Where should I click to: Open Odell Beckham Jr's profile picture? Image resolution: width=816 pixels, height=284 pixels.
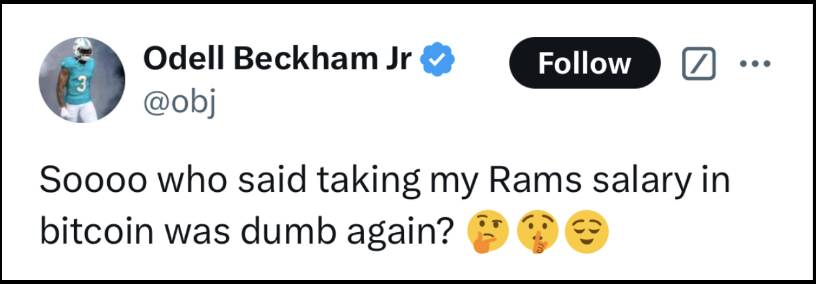pos(83,79)
